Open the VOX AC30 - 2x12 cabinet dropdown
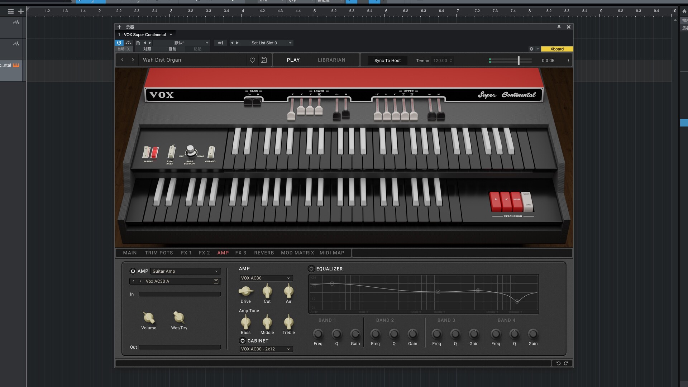This screenshot has height=387, width=688. [266, 349]
